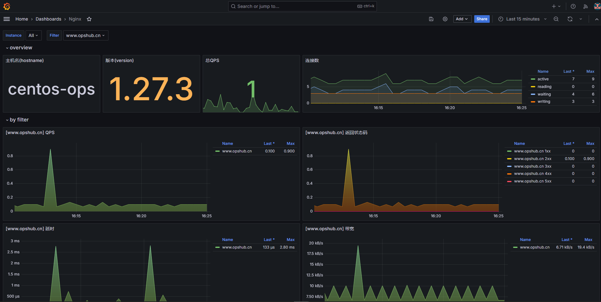
Task: Open the help menu question mark icon
Action: [x=573, y=6]
